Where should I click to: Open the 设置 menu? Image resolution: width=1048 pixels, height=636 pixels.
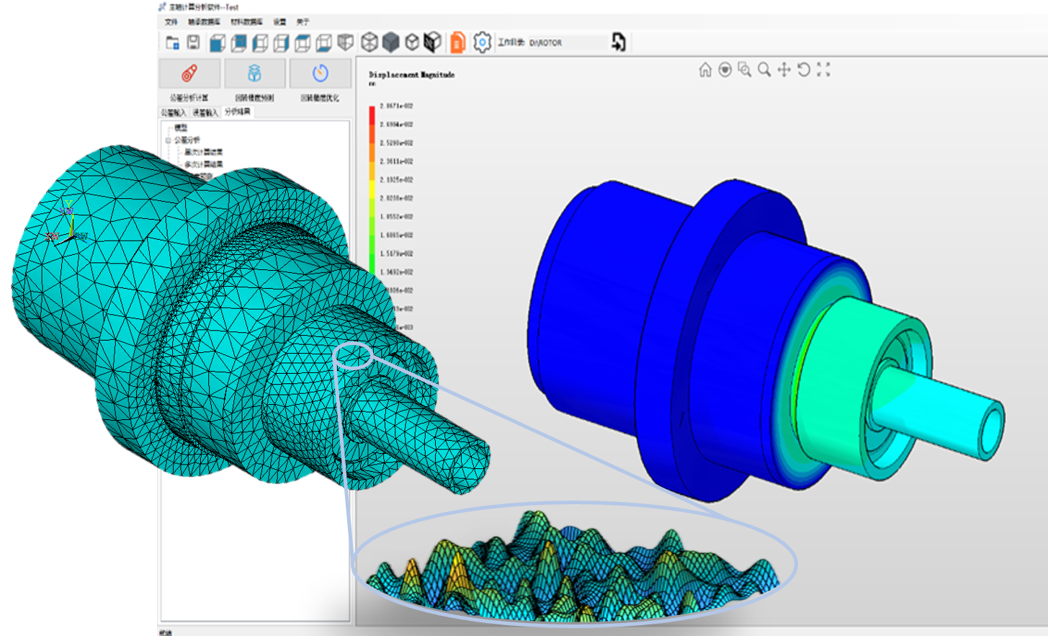click(280, 22)
